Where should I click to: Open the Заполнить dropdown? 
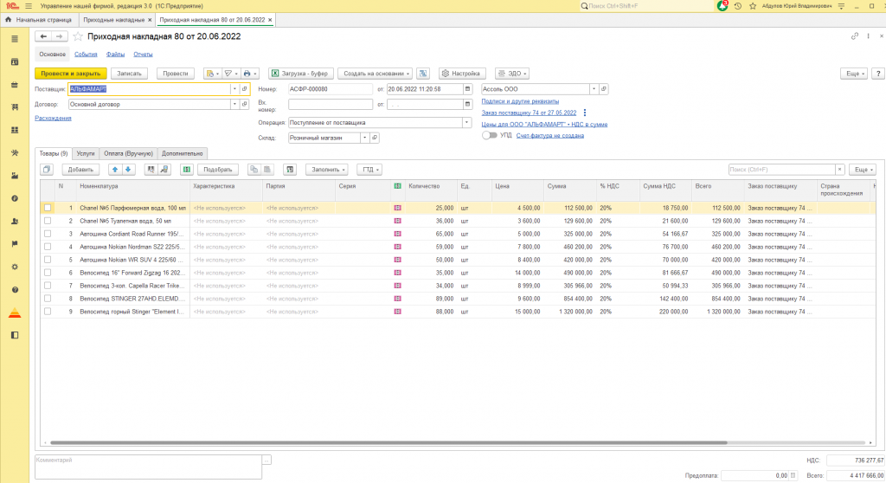pos(327,170)
